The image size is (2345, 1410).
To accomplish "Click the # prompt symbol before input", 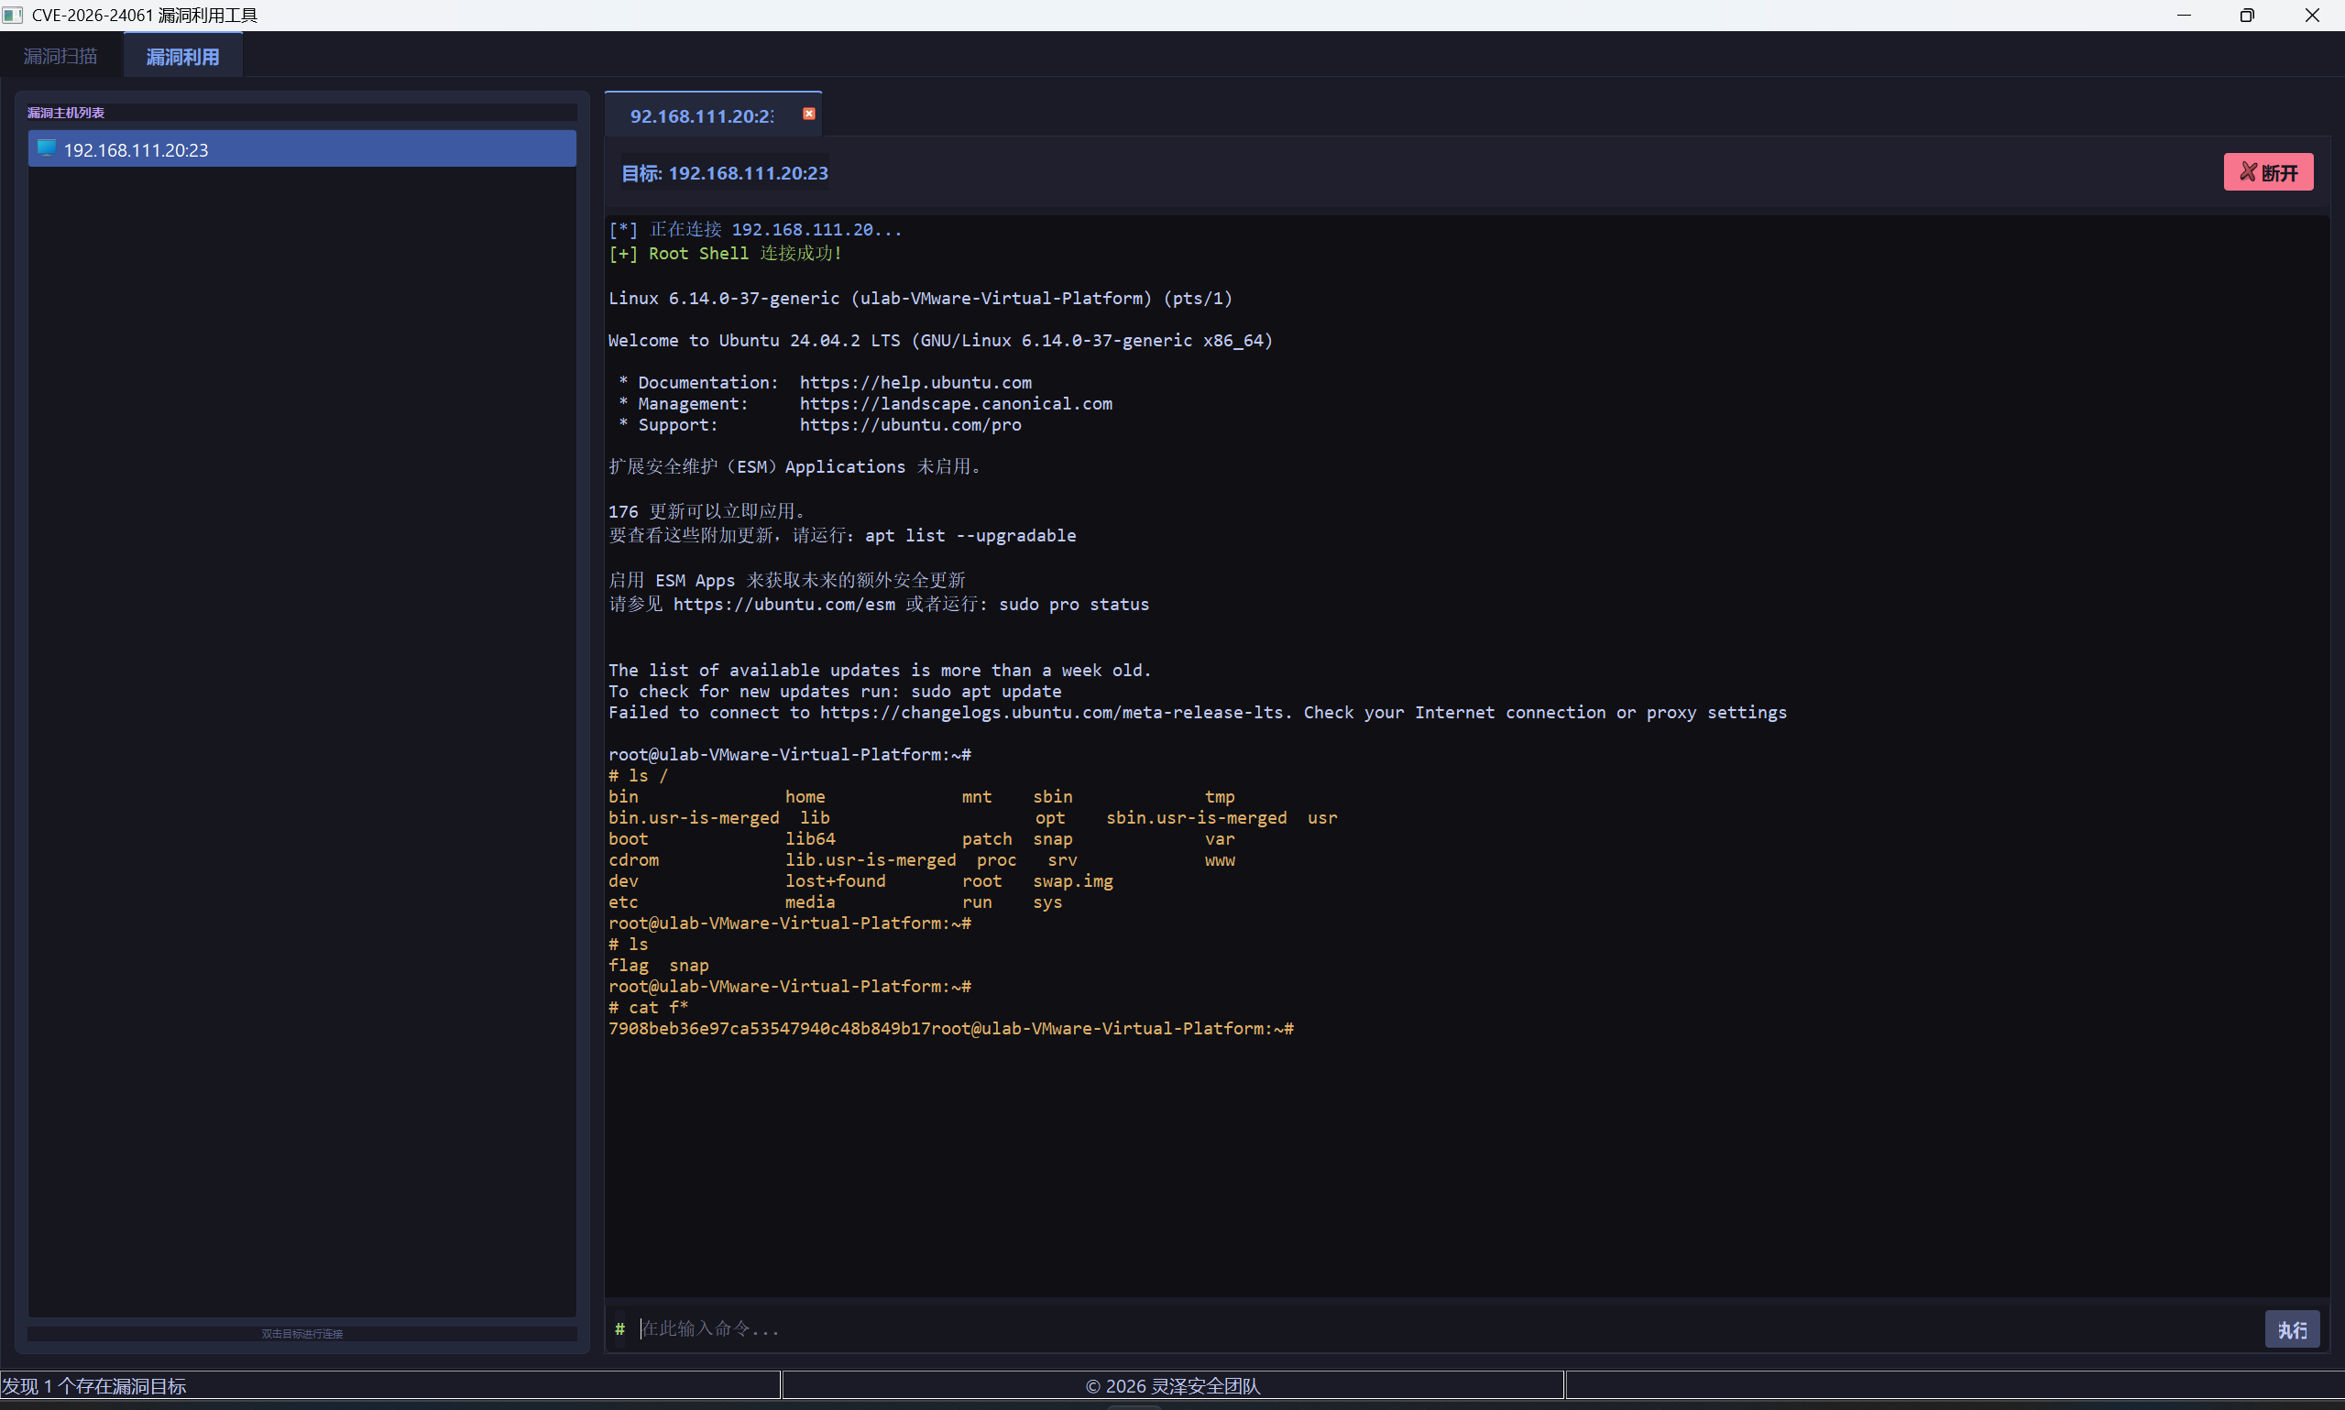I will click(x=619, y=1329).
